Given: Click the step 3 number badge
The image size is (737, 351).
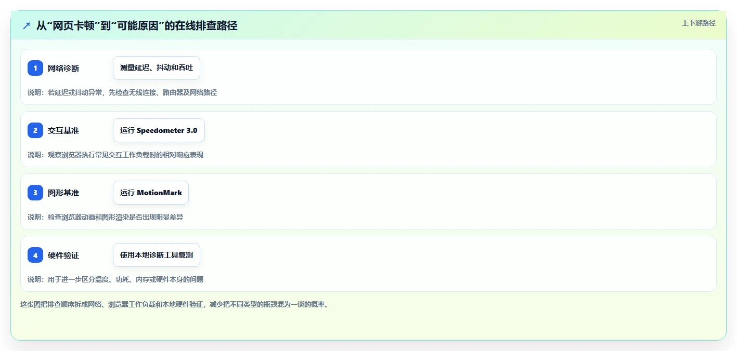Looking at the screenshot, I should coord(35,193).
